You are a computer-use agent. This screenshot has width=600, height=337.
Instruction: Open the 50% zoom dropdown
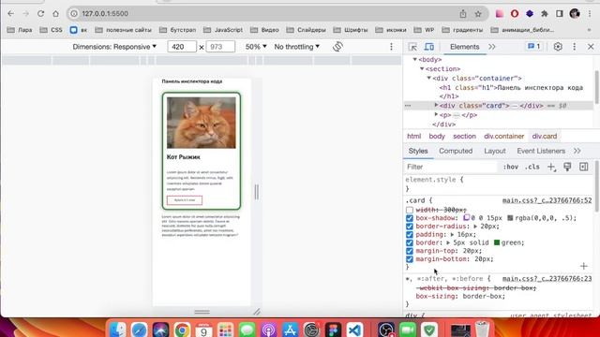coord(256,47)
